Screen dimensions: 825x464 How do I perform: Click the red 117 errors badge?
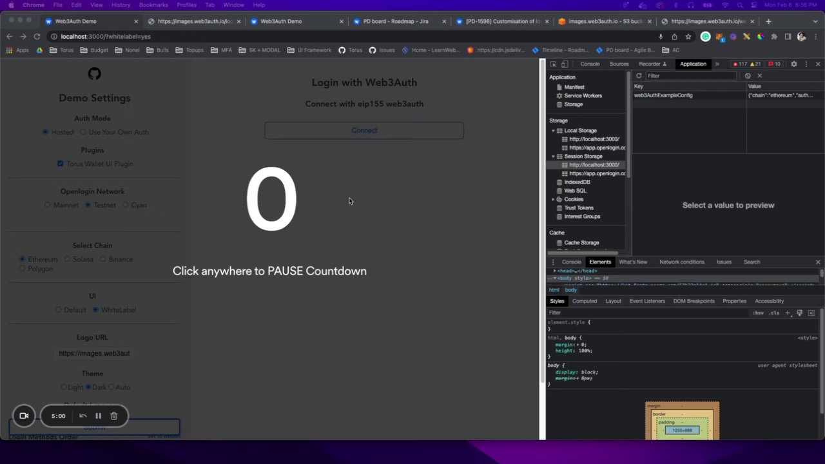pos(741,64)
